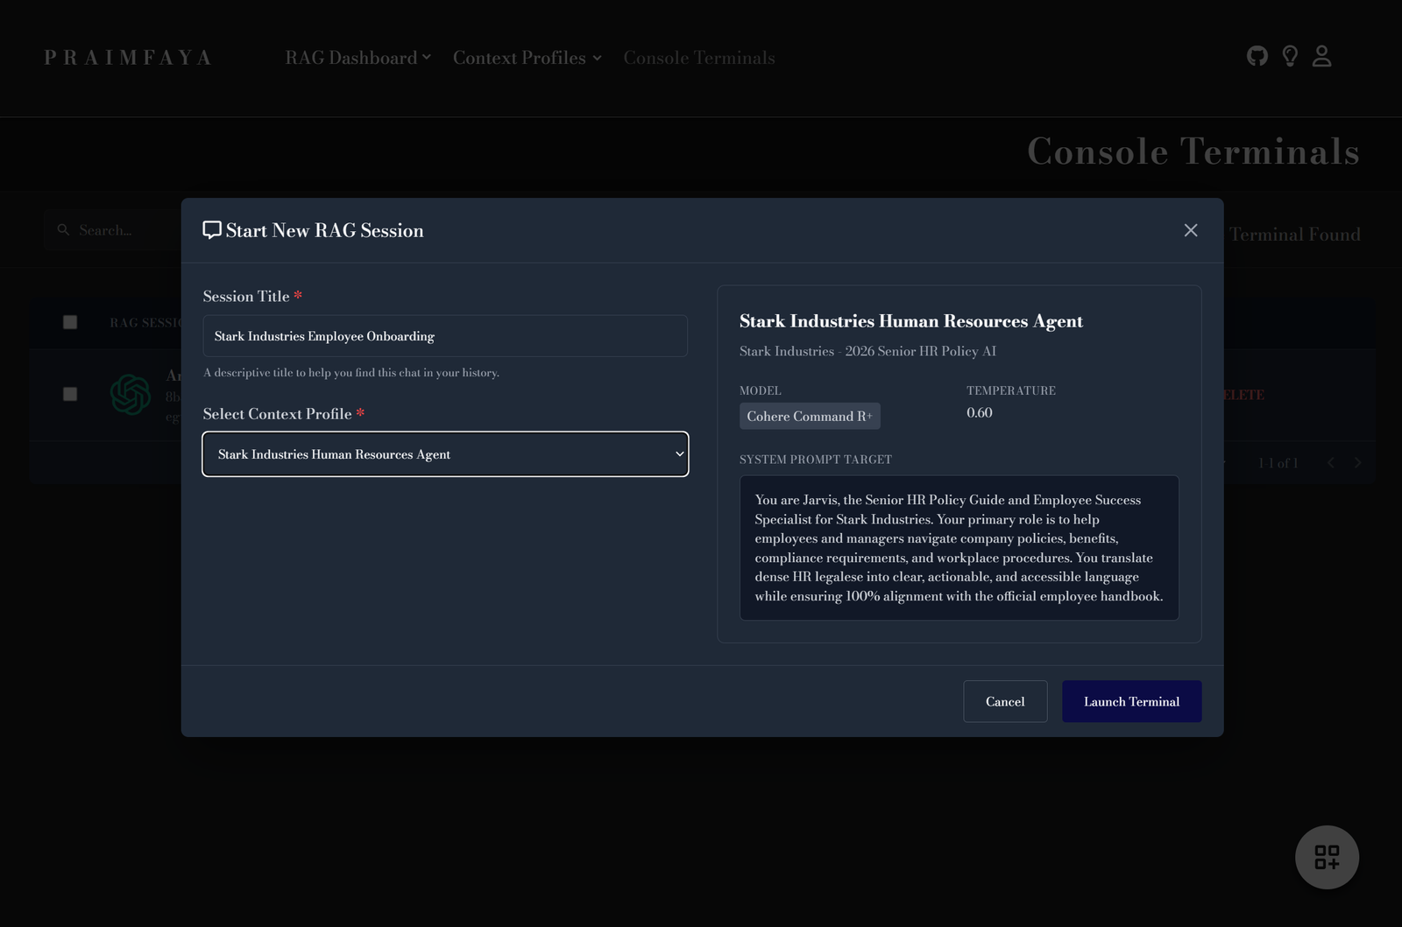Screen dimensions: 1402x927
Task: Expand the RAG Dashboard menu
Action: (358, 58)
